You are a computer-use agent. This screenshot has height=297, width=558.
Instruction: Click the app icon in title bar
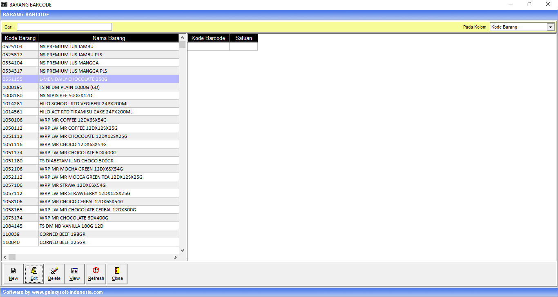click(4, 4)
